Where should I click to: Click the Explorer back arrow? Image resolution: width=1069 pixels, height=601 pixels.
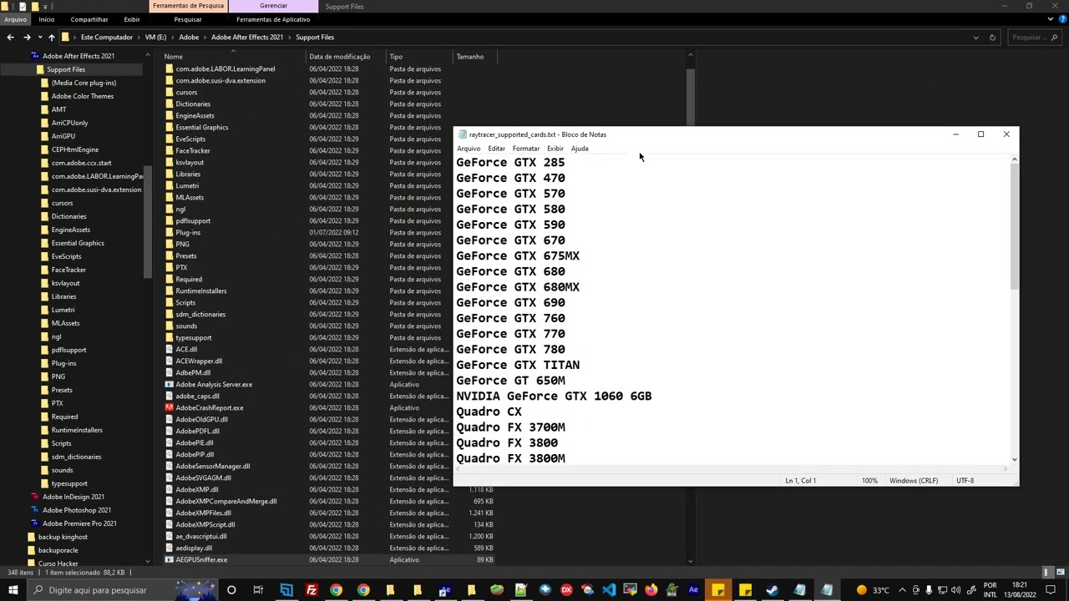tap(10, 37)
